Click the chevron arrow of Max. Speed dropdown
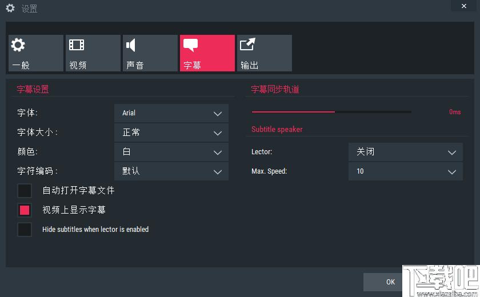Screen dimensions: 480x297 (x=452, y=172)
